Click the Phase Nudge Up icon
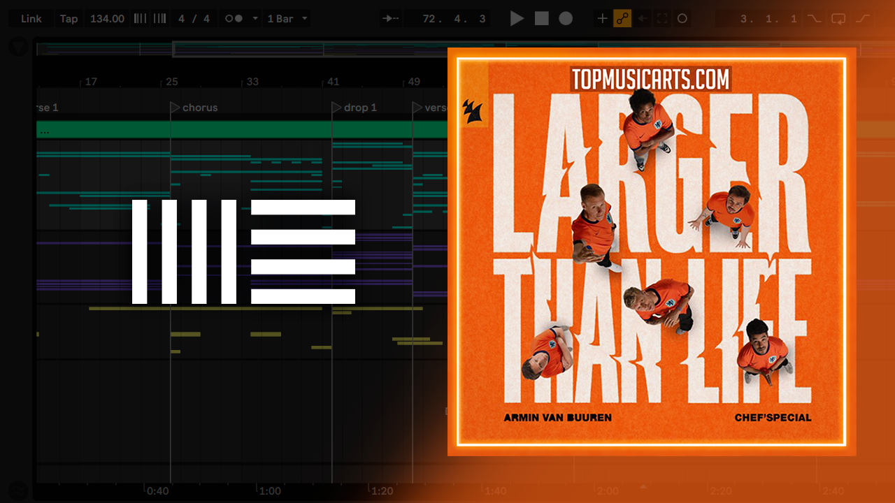 pos(160,19)
